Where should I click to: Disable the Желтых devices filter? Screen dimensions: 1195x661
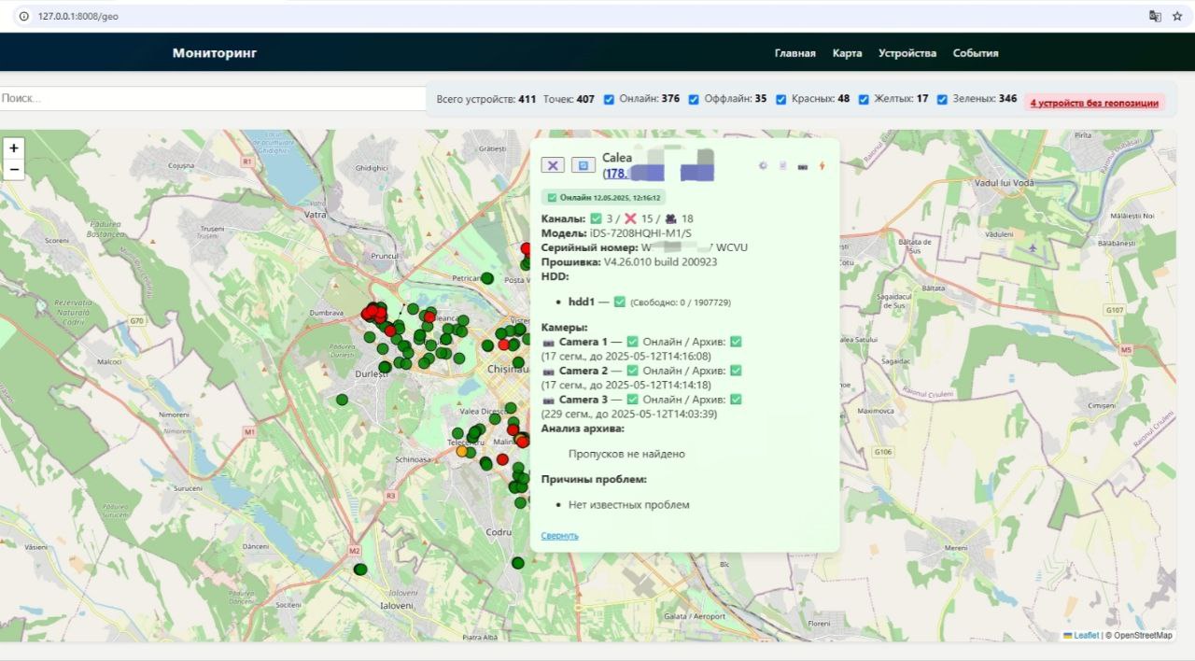coord(864,99)
